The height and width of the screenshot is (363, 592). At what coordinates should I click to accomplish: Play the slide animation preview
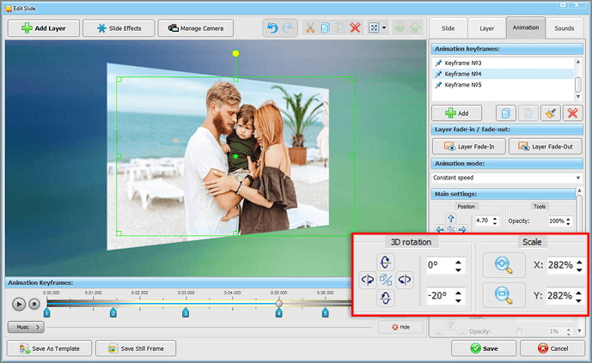click(19, 304)
